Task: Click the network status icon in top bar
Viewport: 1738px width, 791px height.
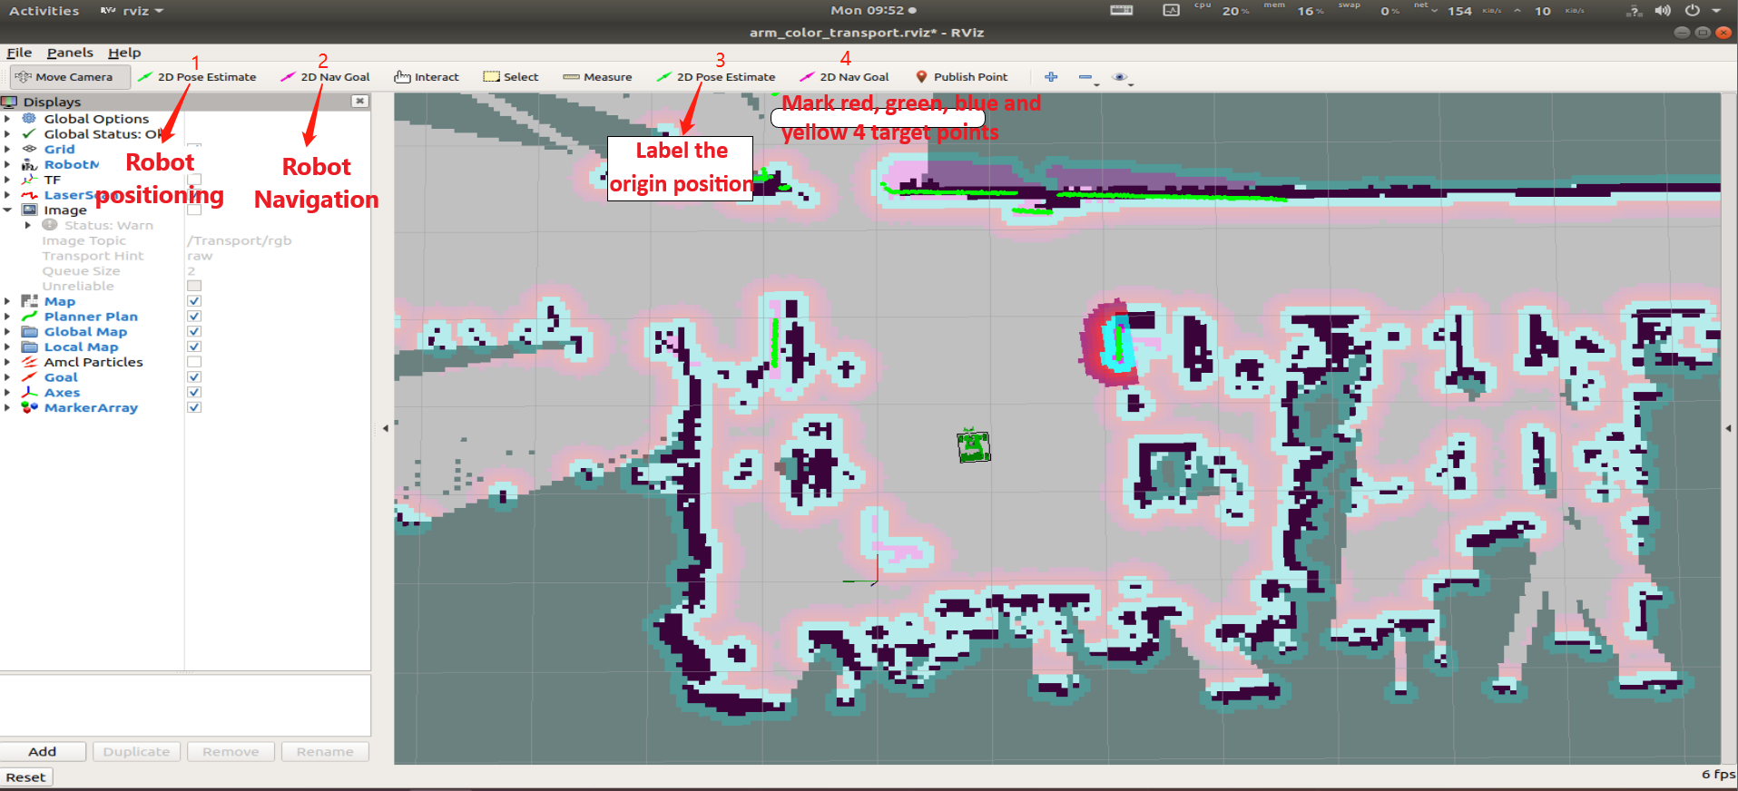Action: point(1635,11)
